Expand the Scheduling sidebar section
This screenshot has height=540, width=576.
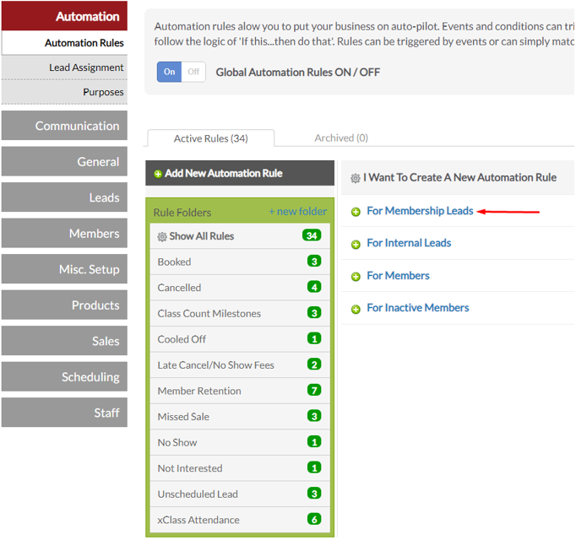[65, 376]
